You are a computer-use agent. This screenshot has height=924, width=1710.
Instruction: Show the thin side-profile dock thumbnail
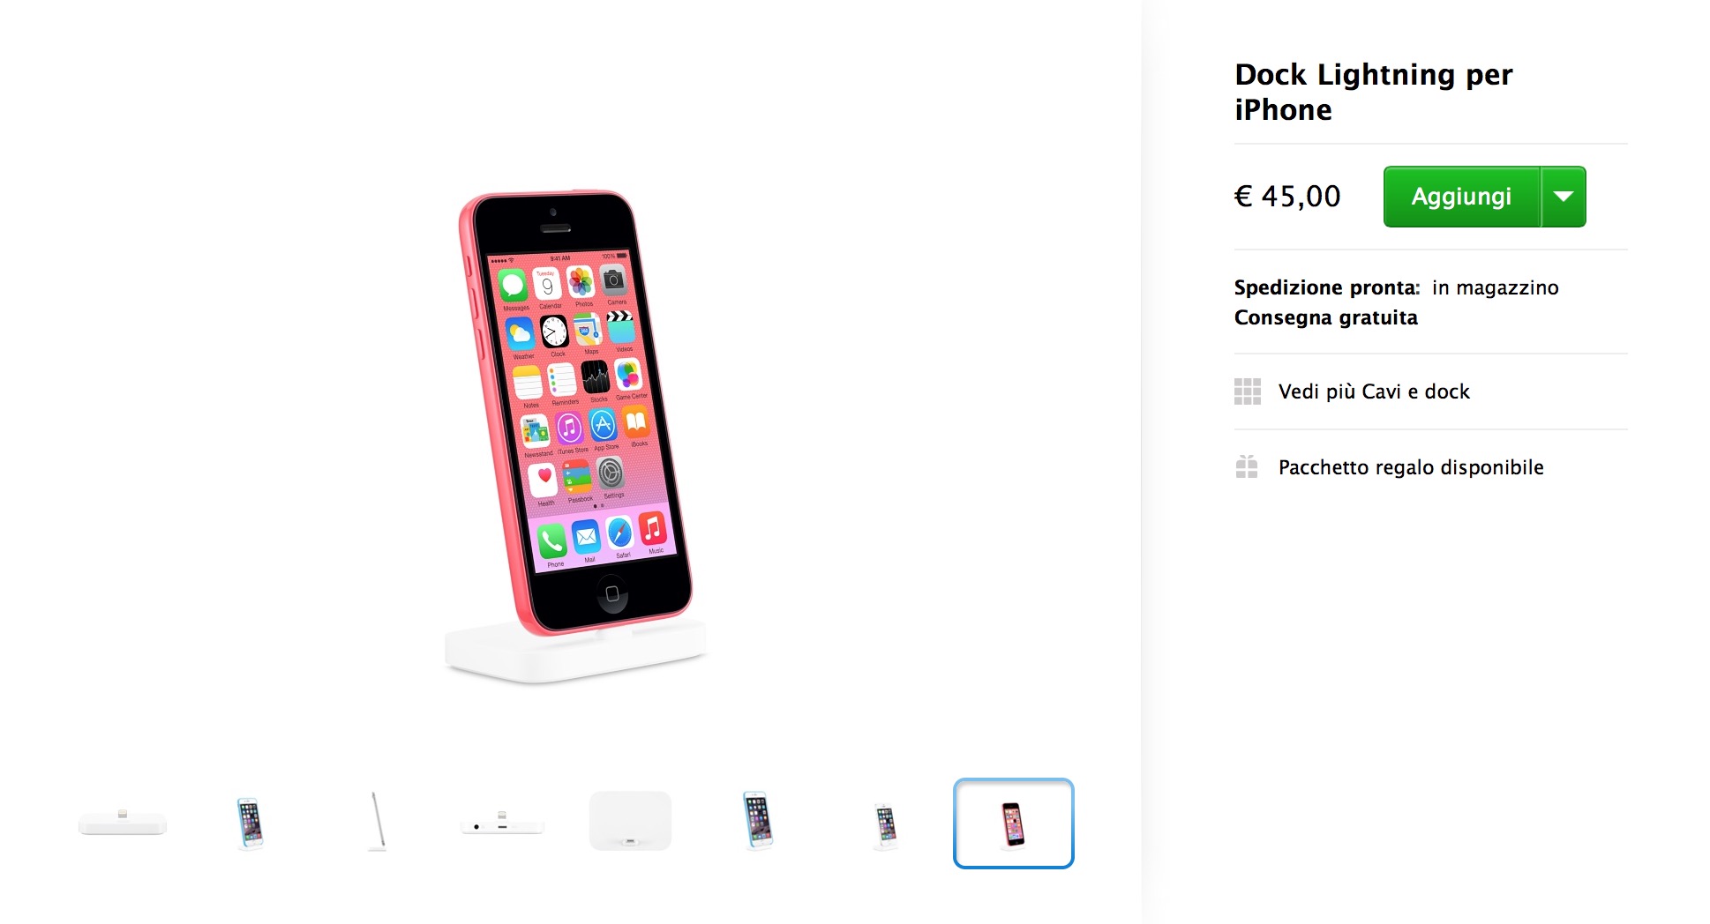[378, 823]
